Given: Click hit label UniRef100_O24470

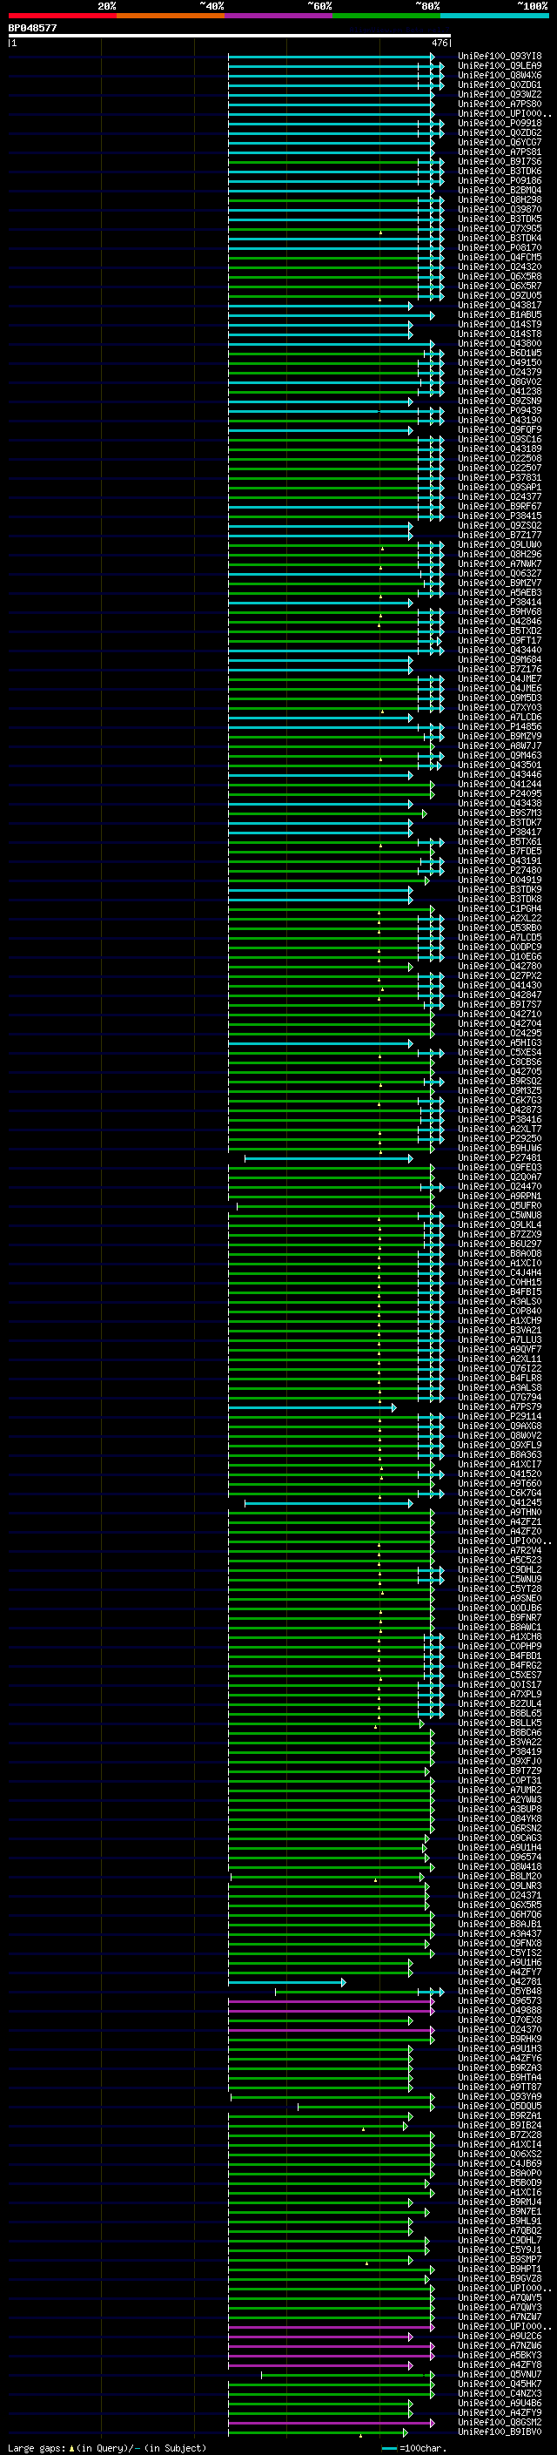Looking at the screenshot, I should click(x=500, y=1188).
